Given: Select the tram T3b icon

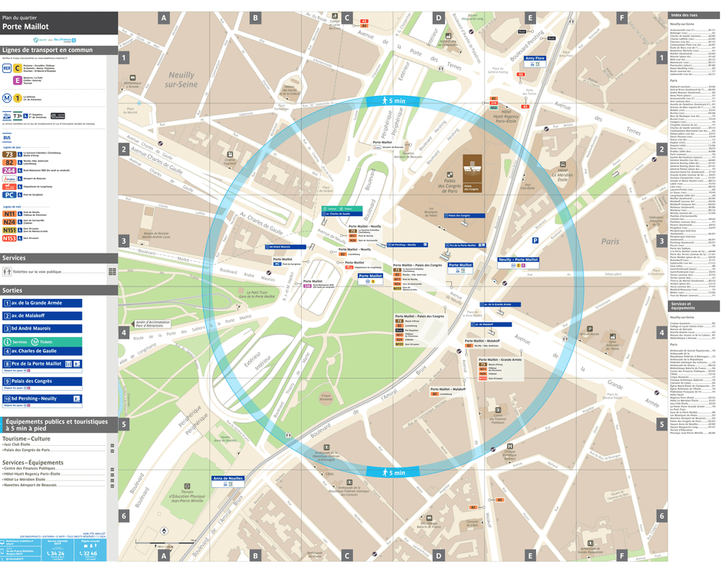Looking at the screenshot, I should coord(17,115).
